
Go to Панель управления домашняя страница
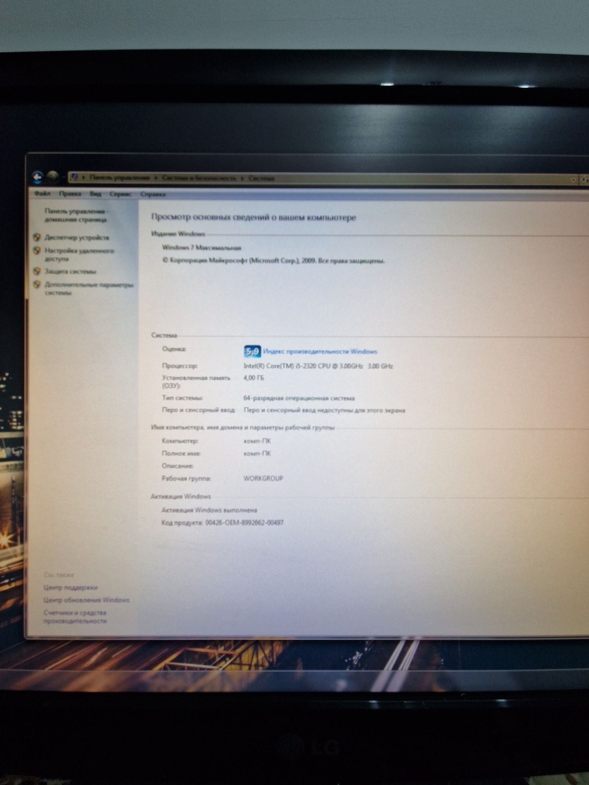[77, 215]
